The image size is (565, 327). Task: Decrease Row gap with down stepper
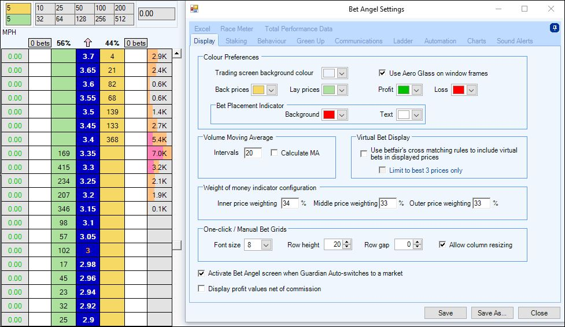point(418,247)
